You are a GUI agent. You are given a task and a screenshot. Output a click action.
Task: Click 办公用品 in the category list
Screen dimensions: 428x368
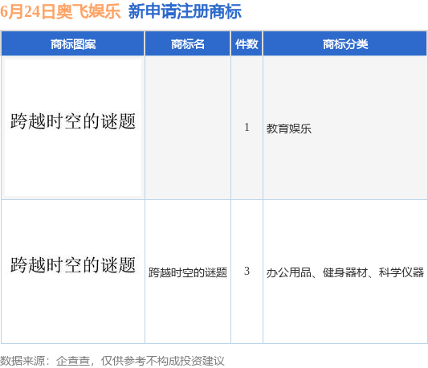pyautogui.click(x=289, y=272)
